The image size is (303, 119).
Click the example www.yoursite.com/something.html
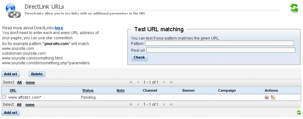pos(32,58)
